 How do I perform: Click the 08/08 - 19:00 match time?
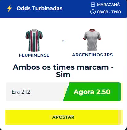[x=109, y=12]
